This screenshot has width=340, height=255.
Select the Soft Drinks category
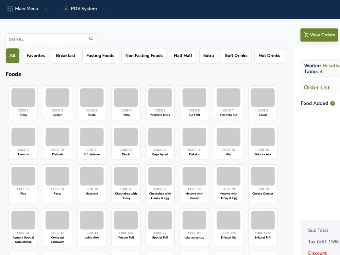coord(236,56)
